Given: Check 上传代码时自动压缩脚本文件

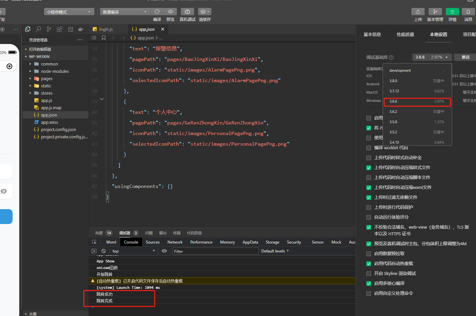Looking at the screenshot, I should 369,178.
